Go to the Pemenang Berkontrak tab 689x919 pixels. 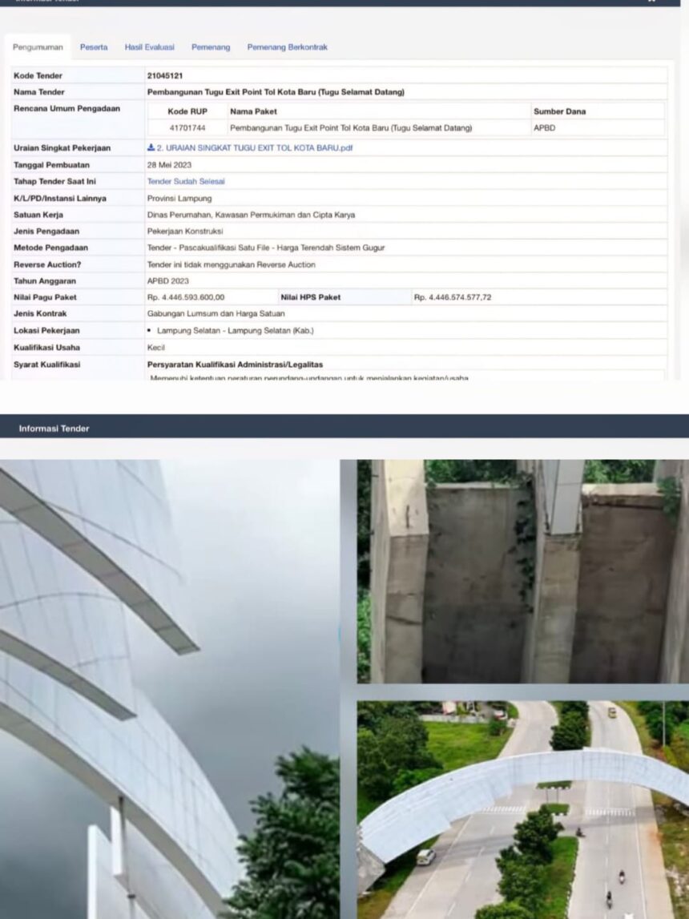287,47
